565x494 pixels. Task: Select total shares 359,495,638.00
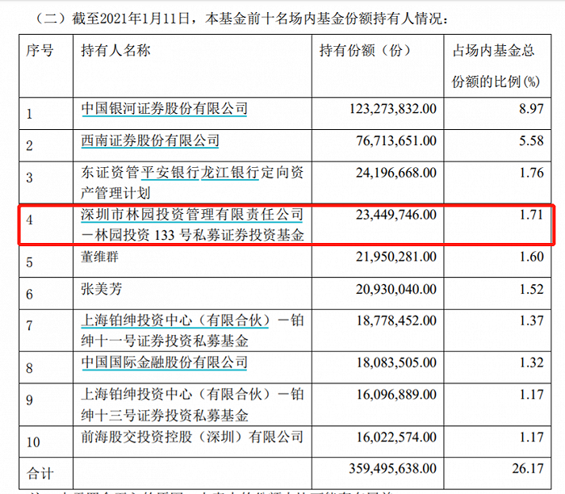click(393, 469)
